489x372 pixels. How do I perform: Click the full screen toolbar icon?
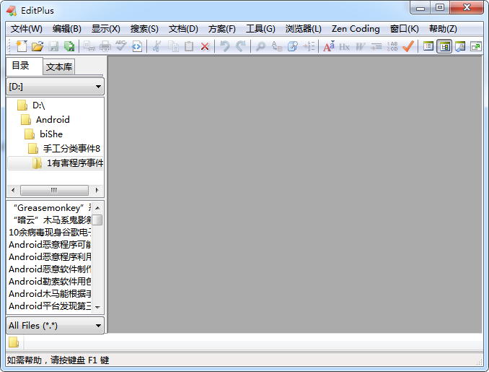pyautogui.click(x=476, y=46)
